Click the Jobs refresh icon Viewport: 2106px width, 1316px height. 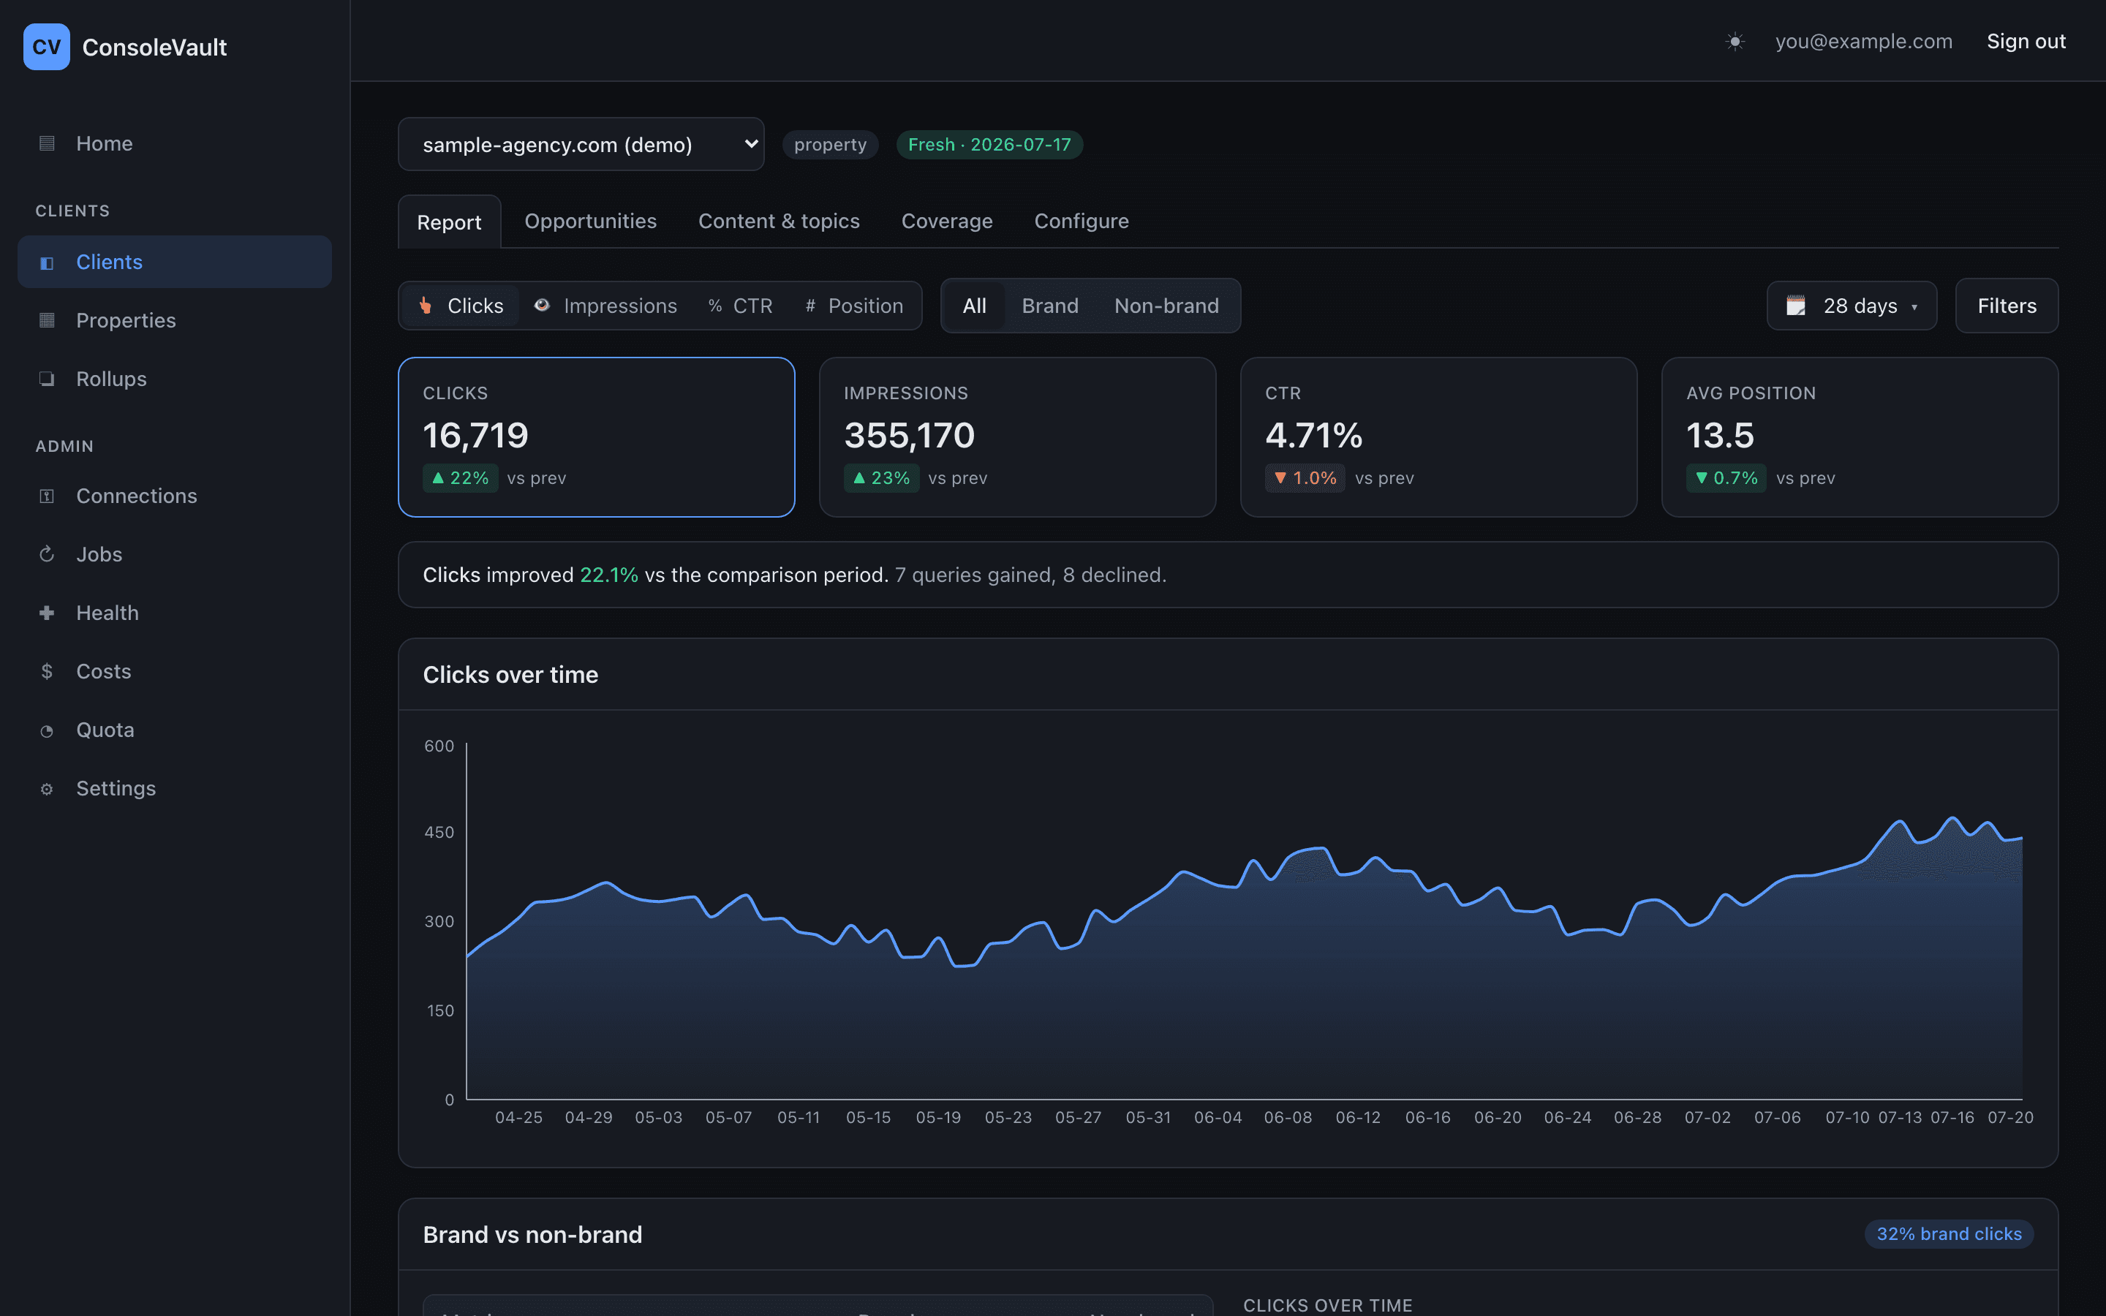[x=47, y=554]
